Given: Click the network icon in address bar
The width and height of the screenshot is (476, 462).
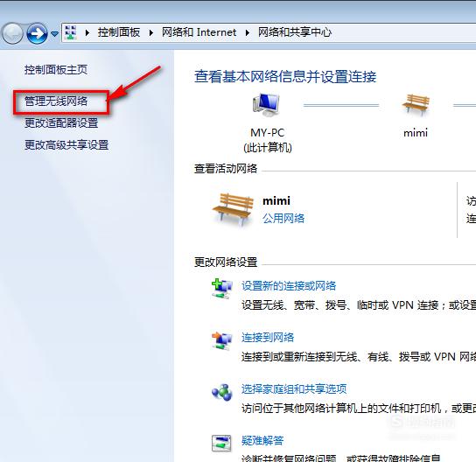Looking at the screenshot, I should coord(71,32).
